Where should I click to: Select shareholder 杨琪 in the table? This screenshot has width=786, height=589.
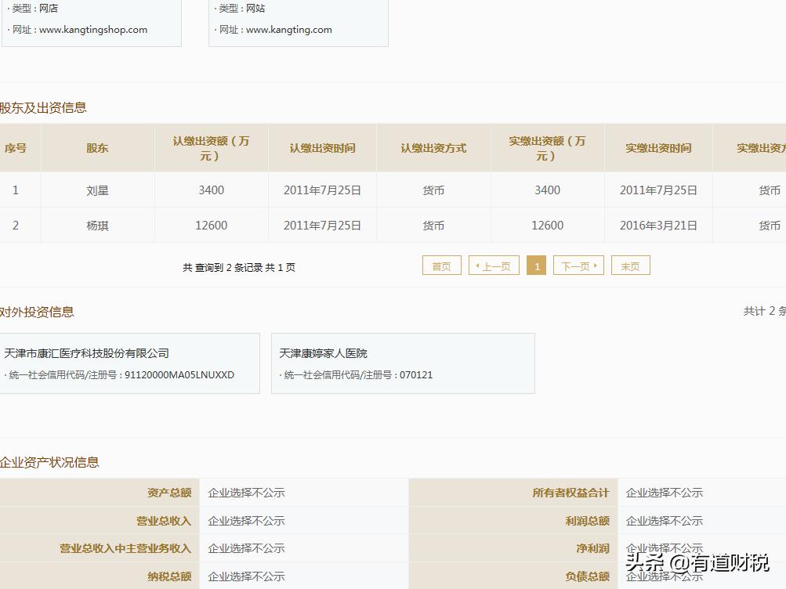[96, 225]
